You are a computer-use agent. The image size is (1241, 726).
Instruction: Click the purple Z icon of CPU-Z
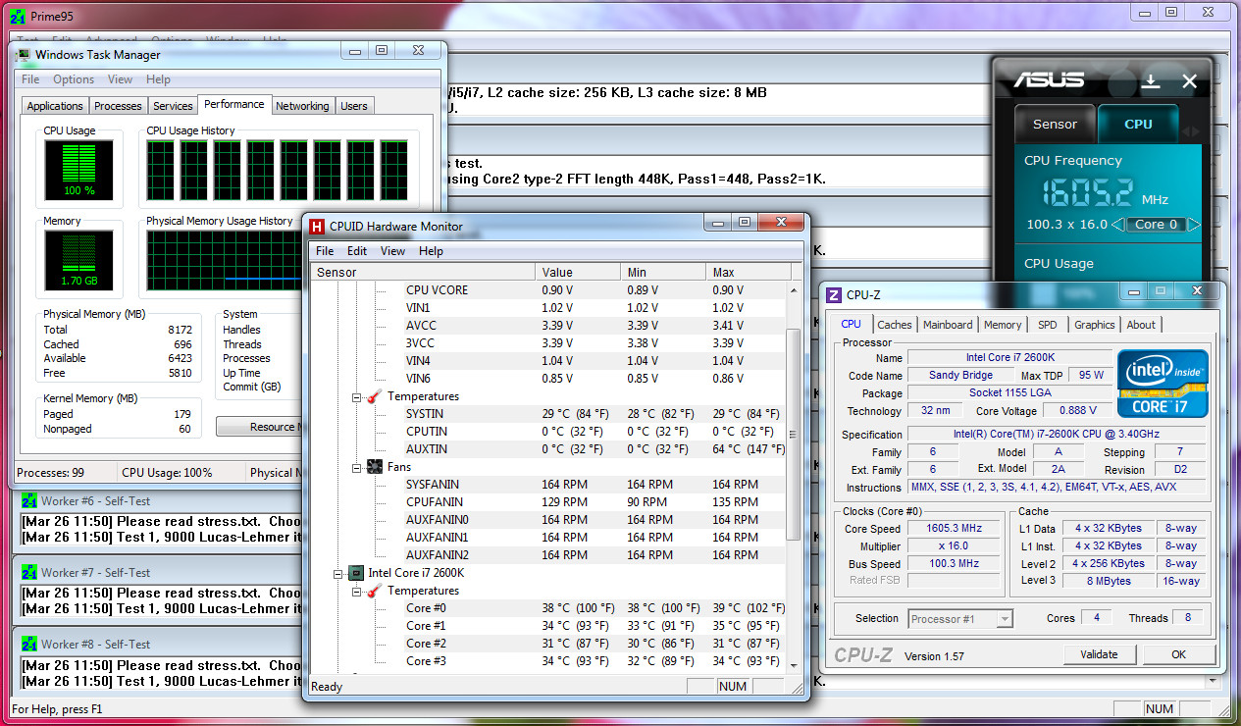[834, 294]
